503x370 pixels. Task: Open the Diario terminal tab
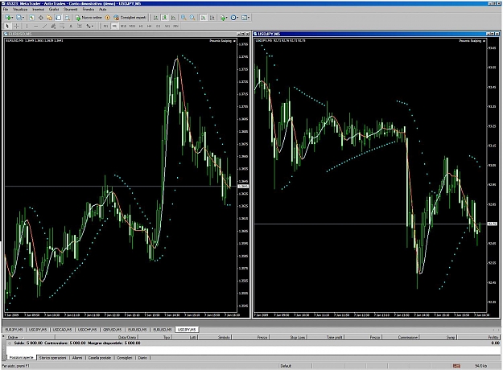pyautogui.click(x=142, y=358)
